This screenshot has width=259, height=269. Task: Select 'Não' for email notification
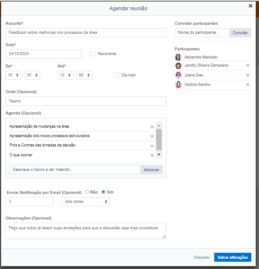(x=87, y=192)
